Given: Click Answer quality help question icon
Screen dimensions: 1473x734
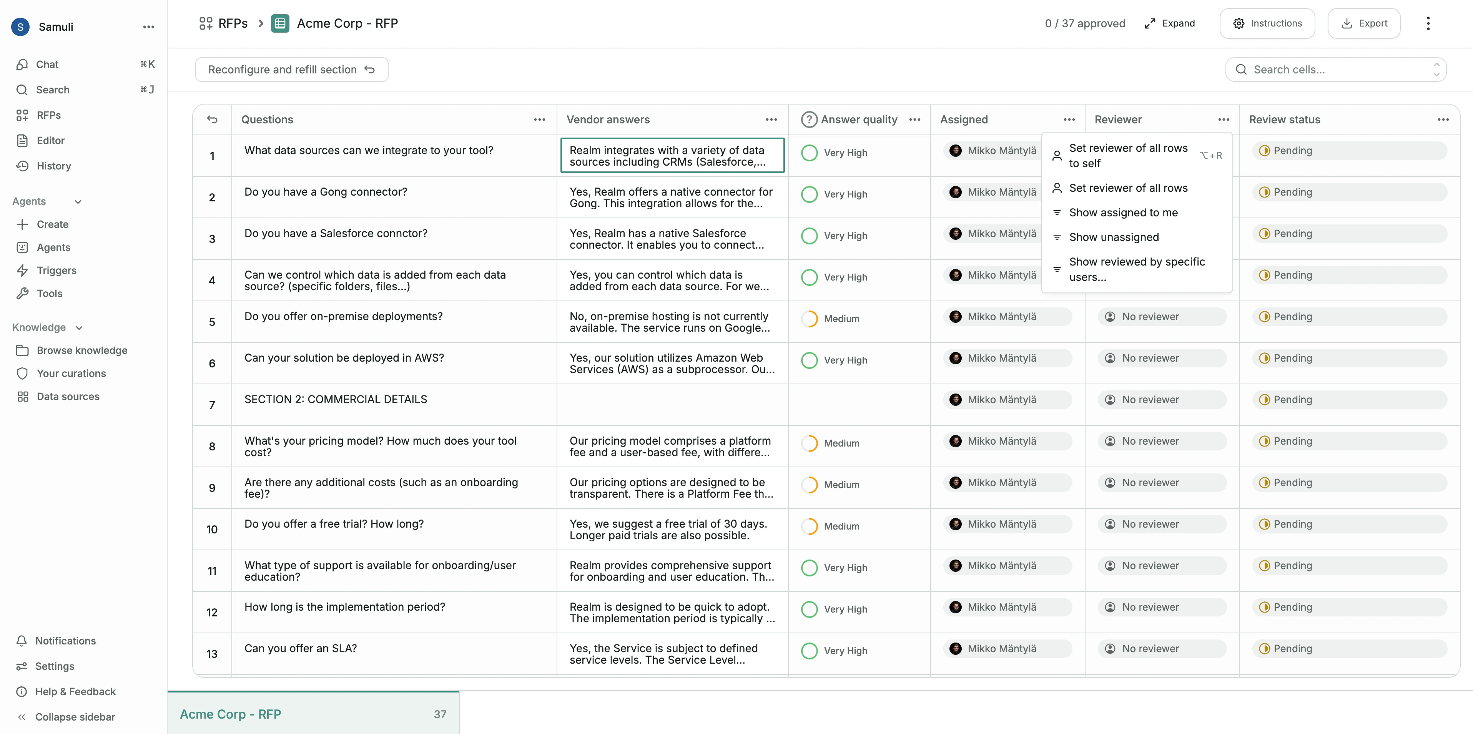Looking at the screenshot, I should [808, 120].
